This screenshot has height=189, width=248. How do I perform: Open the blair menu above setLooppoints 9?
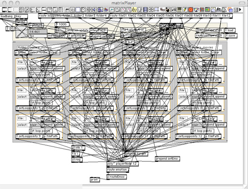[x=35, y=125]
